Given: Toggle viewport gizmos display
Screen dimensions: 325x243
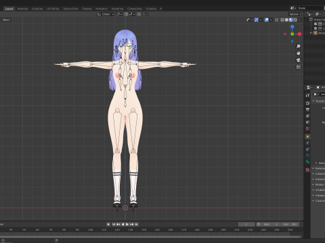Looking at the screenshot, I should click(x=257, y=20).
